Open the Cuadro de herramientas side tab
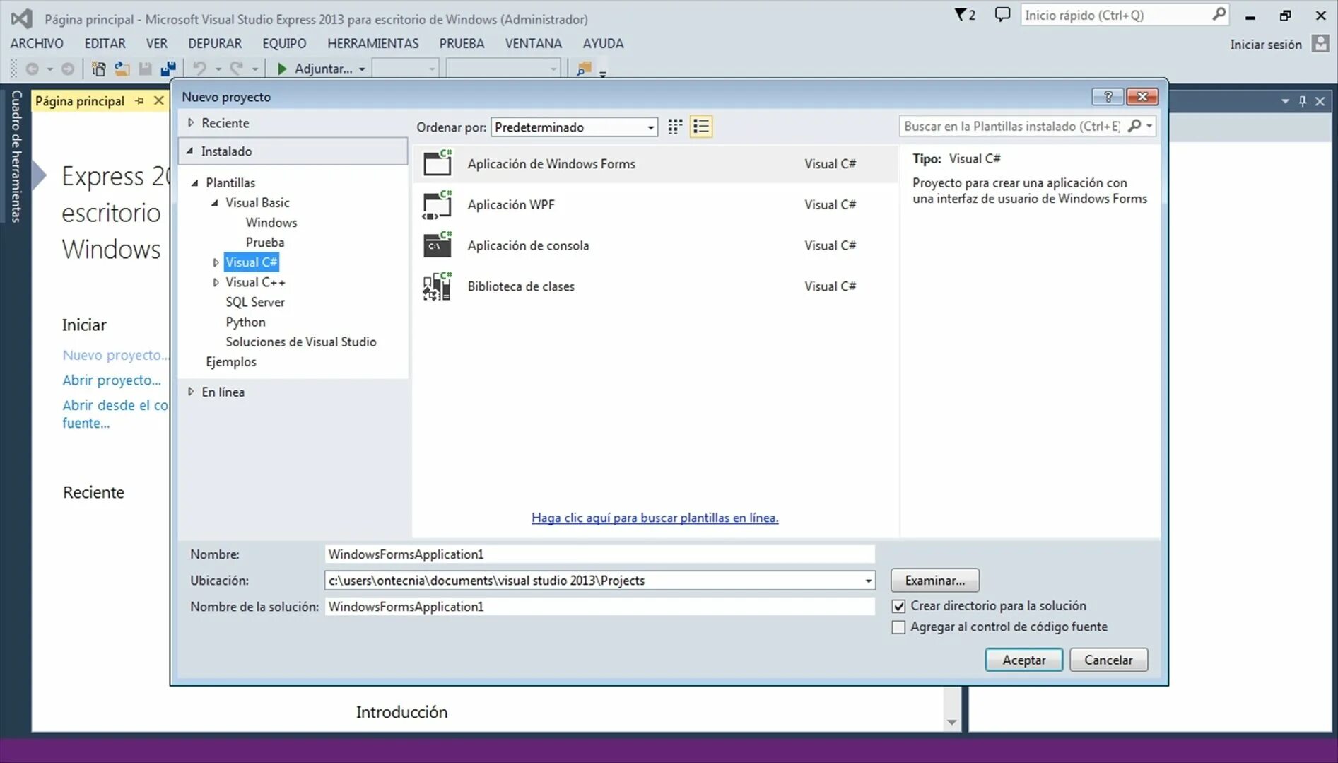This screenshot has height=763, width=1338. click(16, 156)
